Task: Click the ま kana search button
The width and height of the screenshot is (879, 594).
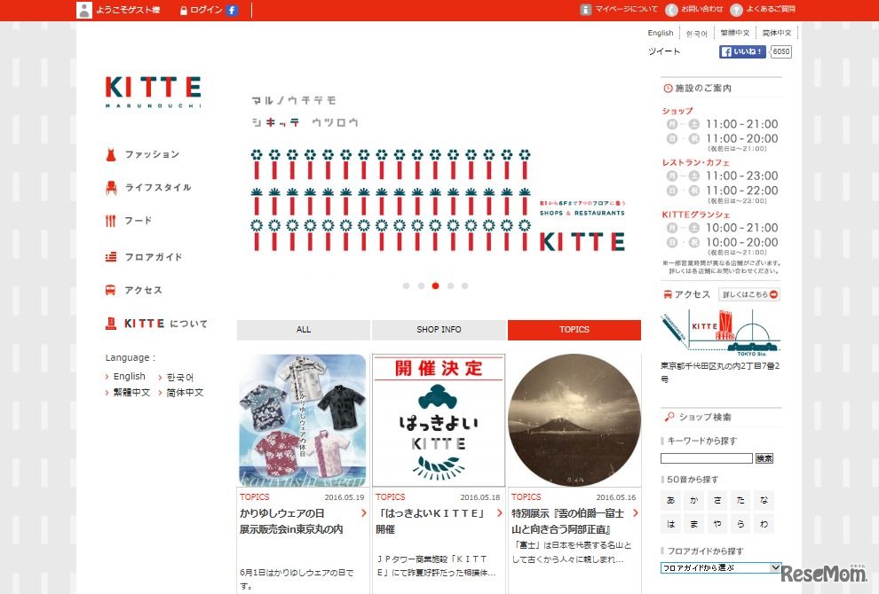Action: tap(694, 524)
